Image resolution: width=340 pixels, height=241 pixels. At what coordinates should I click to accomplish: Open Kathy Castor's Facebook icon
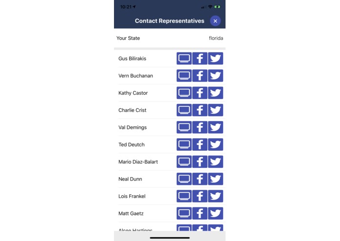pyautogui.click(x=200, y=93)
